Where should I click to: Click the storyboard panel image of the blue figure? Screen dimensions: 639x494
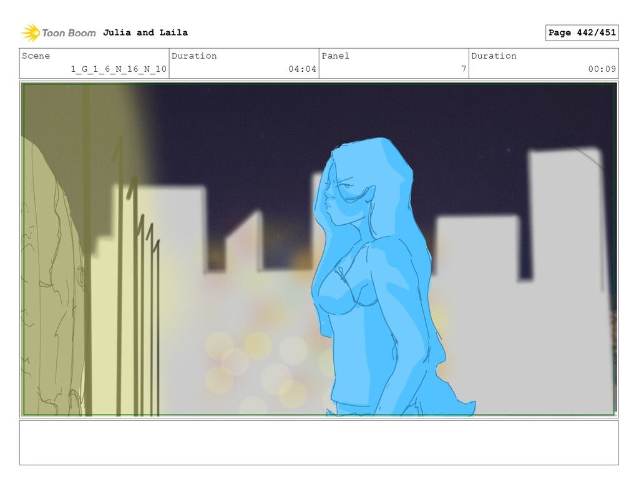pyautogui.click(x=319, y=249)
